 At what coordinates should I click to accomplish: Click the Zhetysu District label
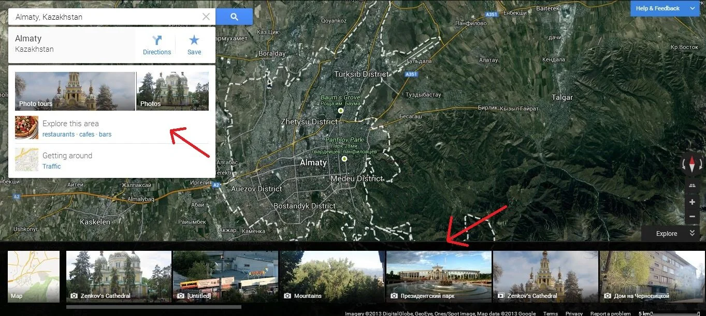pyautogui.click(x=309, y=122)
